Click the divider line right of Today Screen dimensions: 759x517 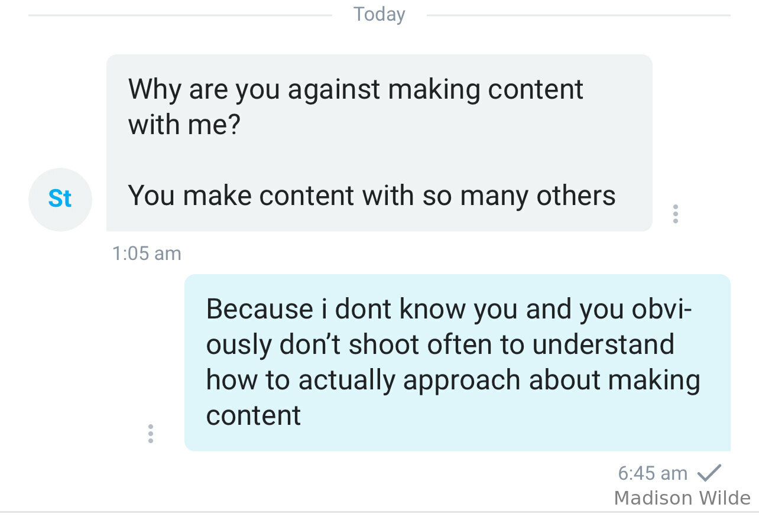coord(578,15)
